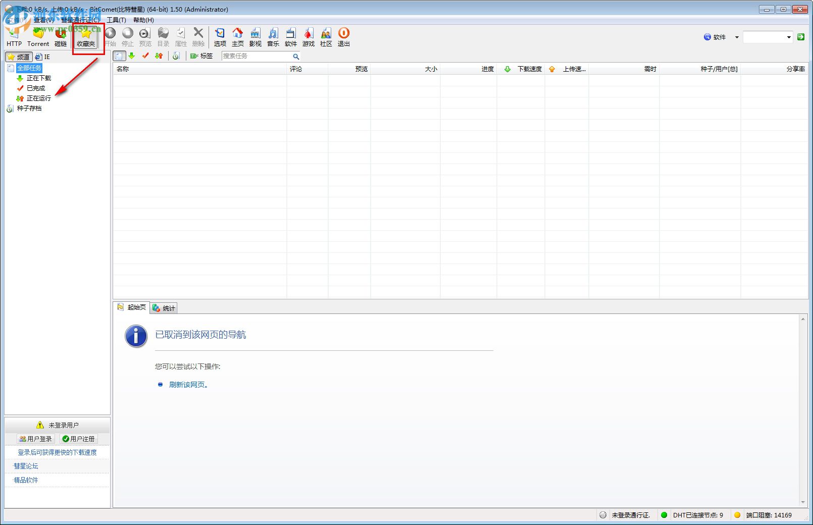This screenshot has height=525, width=813.
Task: Click the 刷新该网页 refresh link
Action: point(188,385)
